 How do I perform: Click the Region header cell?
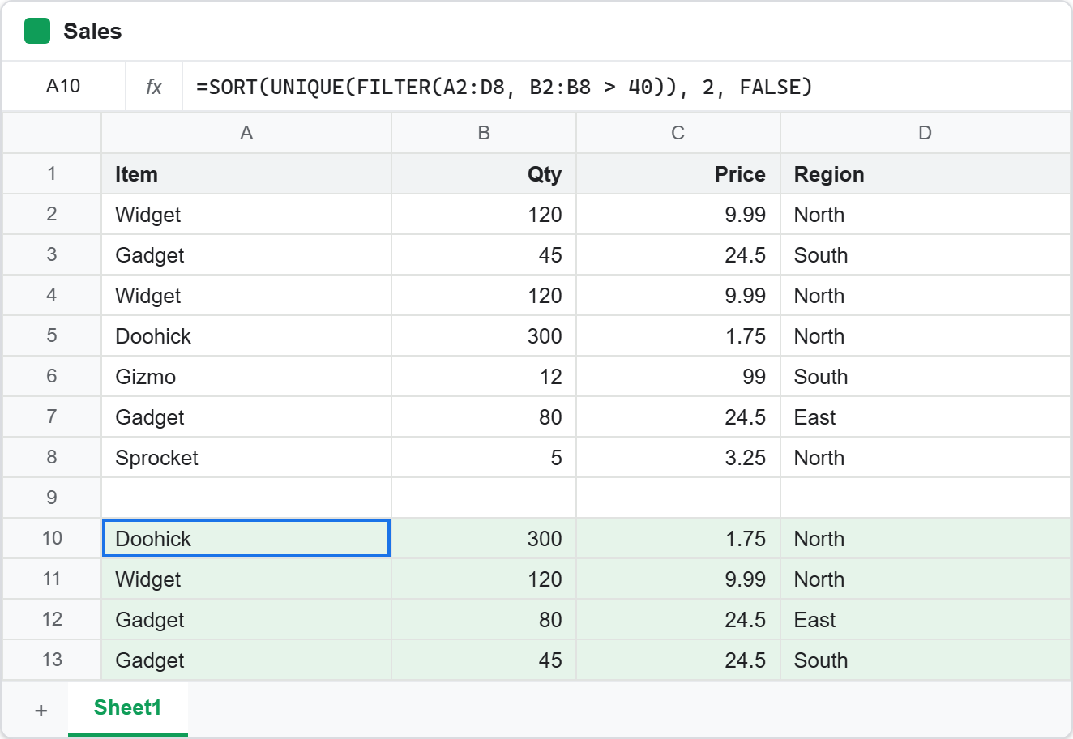click(926, 173)
